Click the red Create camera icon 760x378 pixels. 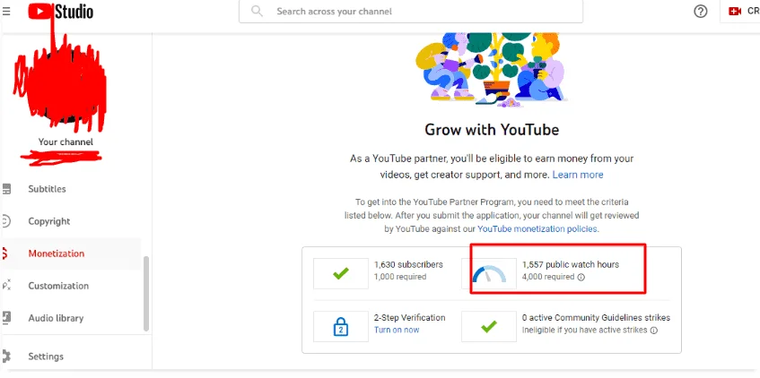click(735, 11)
